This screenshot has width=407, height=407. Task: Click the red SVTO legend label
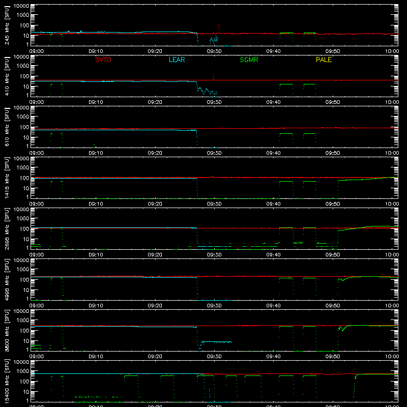(103, 60)
